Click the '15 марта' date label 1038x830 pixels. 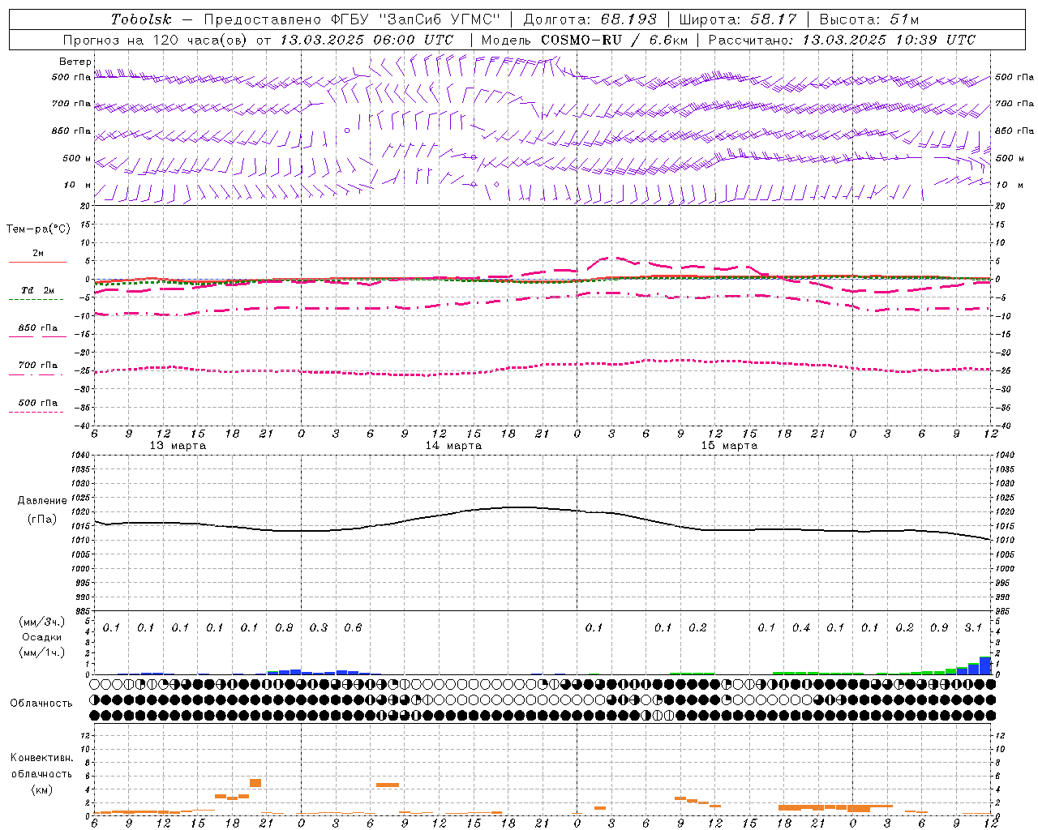pyautogui.click(x=729, y=445)
